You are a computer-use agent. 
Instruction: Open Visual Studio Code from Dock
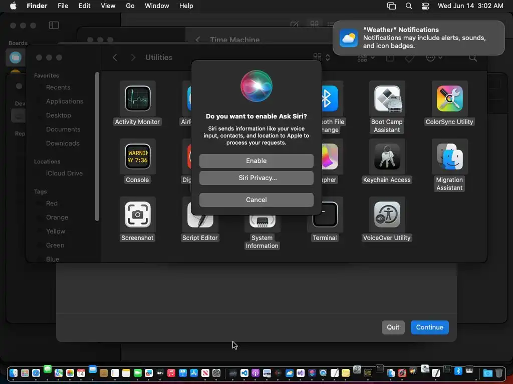[244, 373]
